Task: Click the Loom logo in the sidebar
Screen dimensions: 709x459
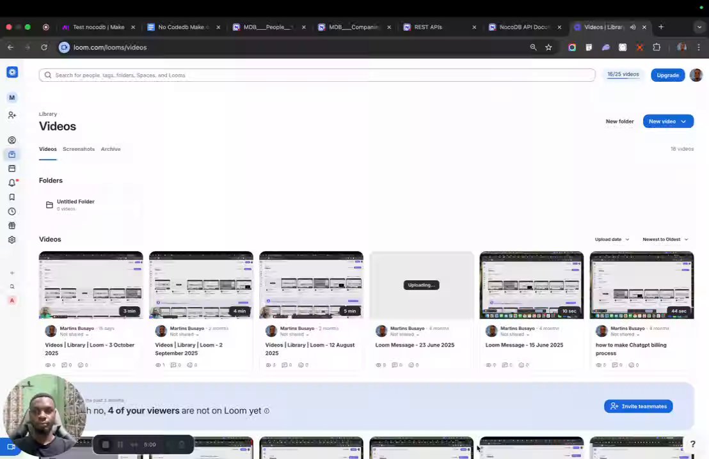Action: click(x=12, y=72)
